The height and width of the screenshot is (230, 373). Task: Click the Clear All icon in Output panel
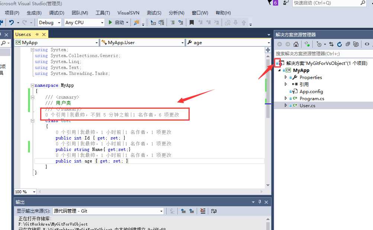203,211
